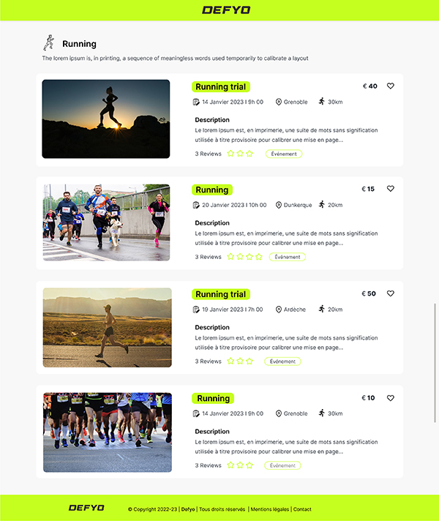Open the green Running trial title for €50
Image resolution: width=439 pixels, height=521 pixels.
tap(221, 294)
